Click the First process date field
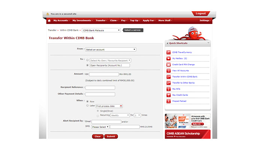 click(109, 106)
